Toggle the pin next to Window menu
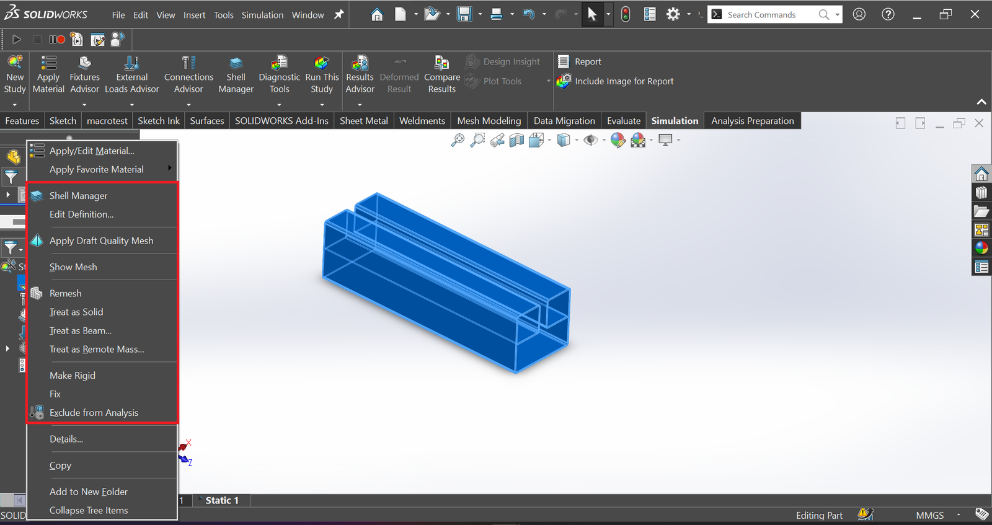This screenshot has width=992, height=525. point(339,15)
